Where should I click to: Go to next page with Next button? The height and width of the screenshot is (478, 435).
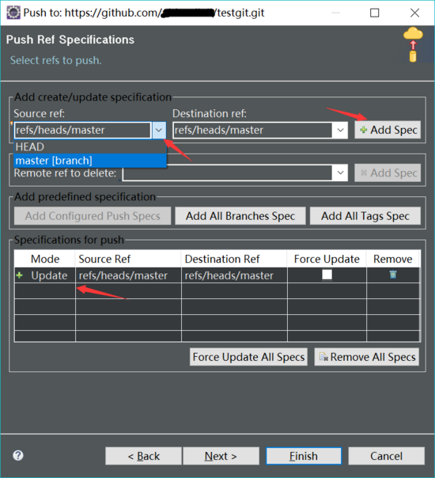point(221,456)
